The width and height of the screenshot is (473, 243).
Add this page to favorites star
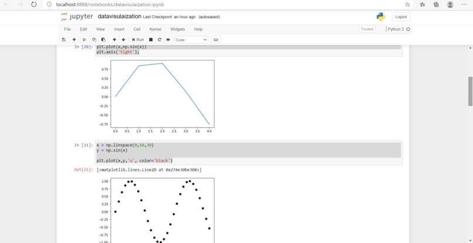[x=407, y=5]
